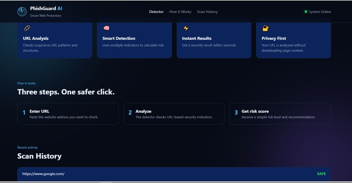Click the step number 1

[24, 112]
